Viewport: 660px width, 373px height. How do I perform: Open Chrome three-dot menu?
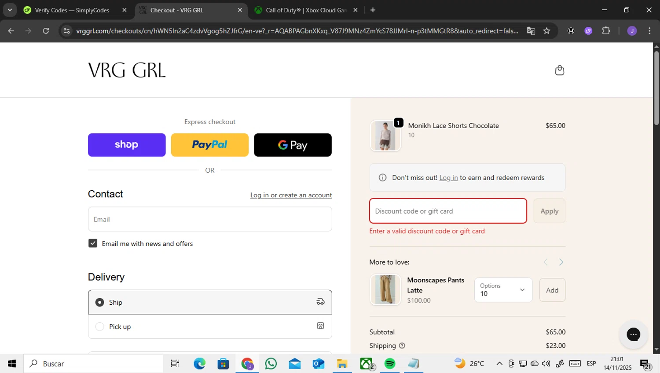click(649, 31)
